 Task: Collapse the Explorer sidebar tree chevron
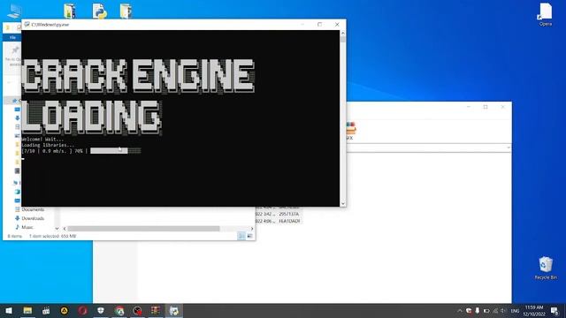tap(57, 229)
